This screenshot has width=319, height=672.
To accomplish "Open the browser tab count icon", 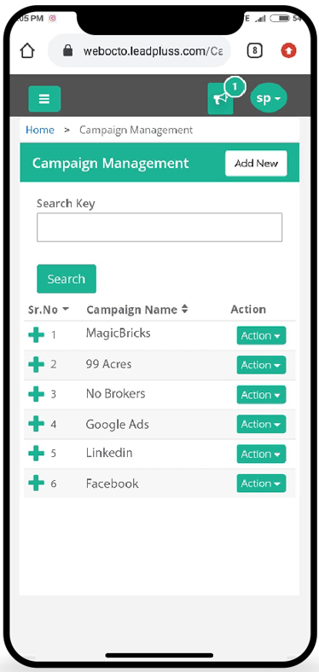I will (x=254, y=51).
